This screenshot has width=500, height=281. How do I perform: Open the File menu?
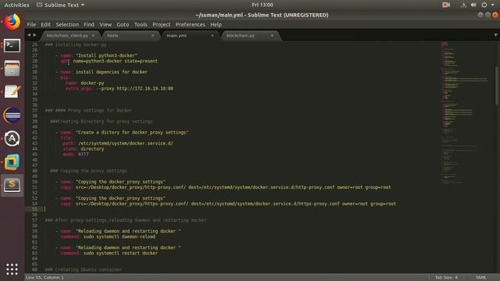point(31,24)
